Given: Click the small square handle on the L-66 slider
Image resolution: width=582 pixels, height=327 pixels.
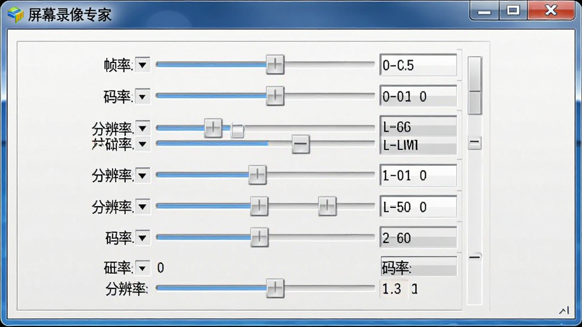Looking at the screenshot, I should tap(237, 131).
